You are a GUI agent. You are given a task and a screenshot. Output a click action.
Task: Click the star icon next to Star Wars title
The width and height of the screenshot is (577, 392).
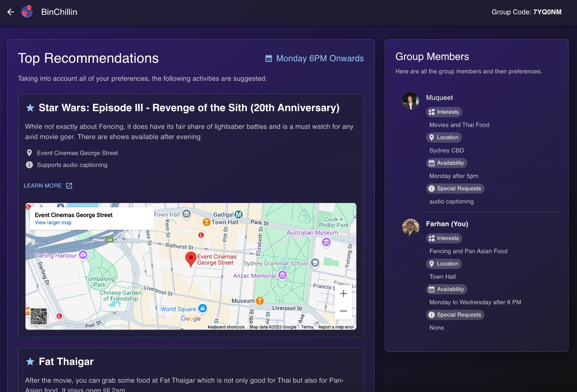(x=30, y=108)
